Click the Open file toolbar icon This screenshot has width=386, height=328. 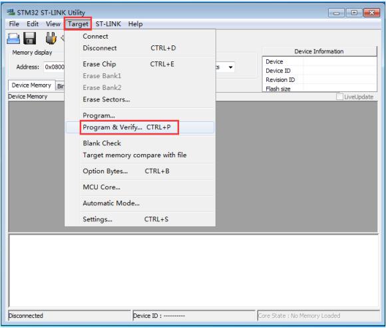[13, 39]
